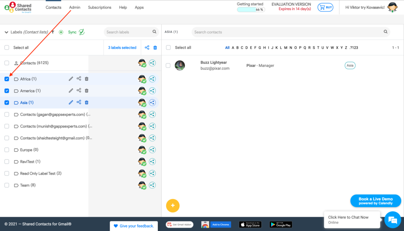Uncheck the America label checkbox
Image resolution: width=404 pixels, height=231 pixels.
coord(7,91)
